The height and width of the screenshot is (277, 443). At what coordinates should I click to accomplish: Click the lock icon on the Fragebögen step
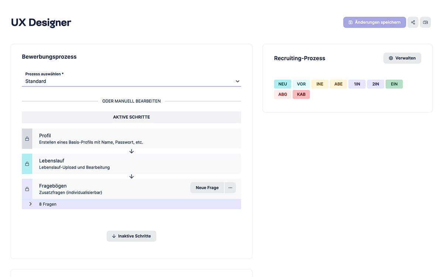27,189
